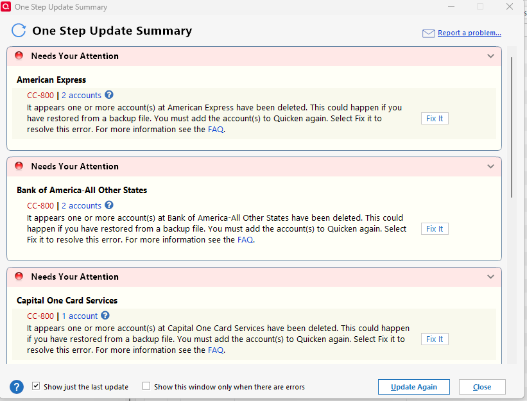Viewport: 527px width, 401px height.
Task: Click CC-800 error code under American Express
Action: [40, 96]
